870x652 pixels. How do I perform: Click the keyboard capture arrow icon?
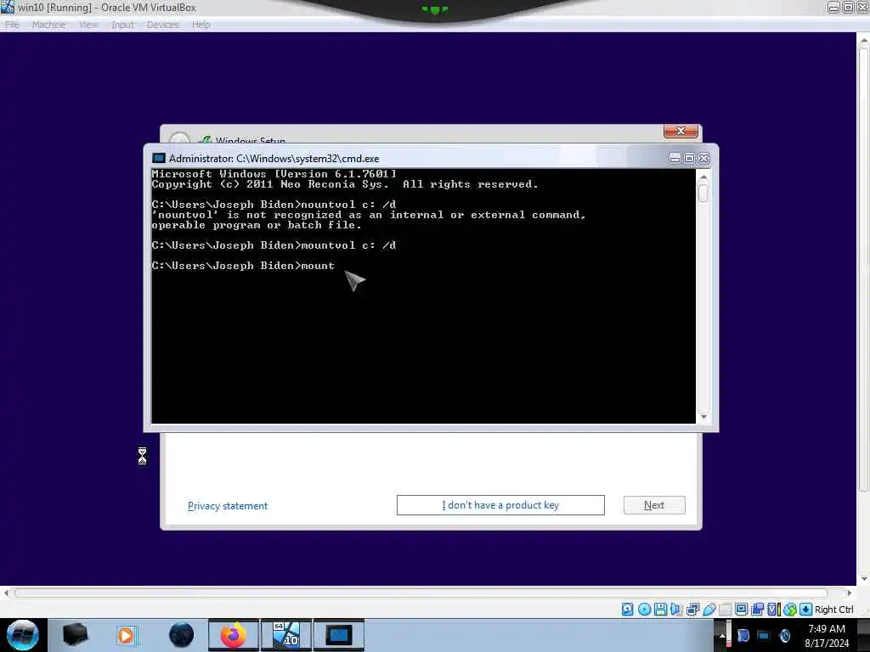click(805, 610)
